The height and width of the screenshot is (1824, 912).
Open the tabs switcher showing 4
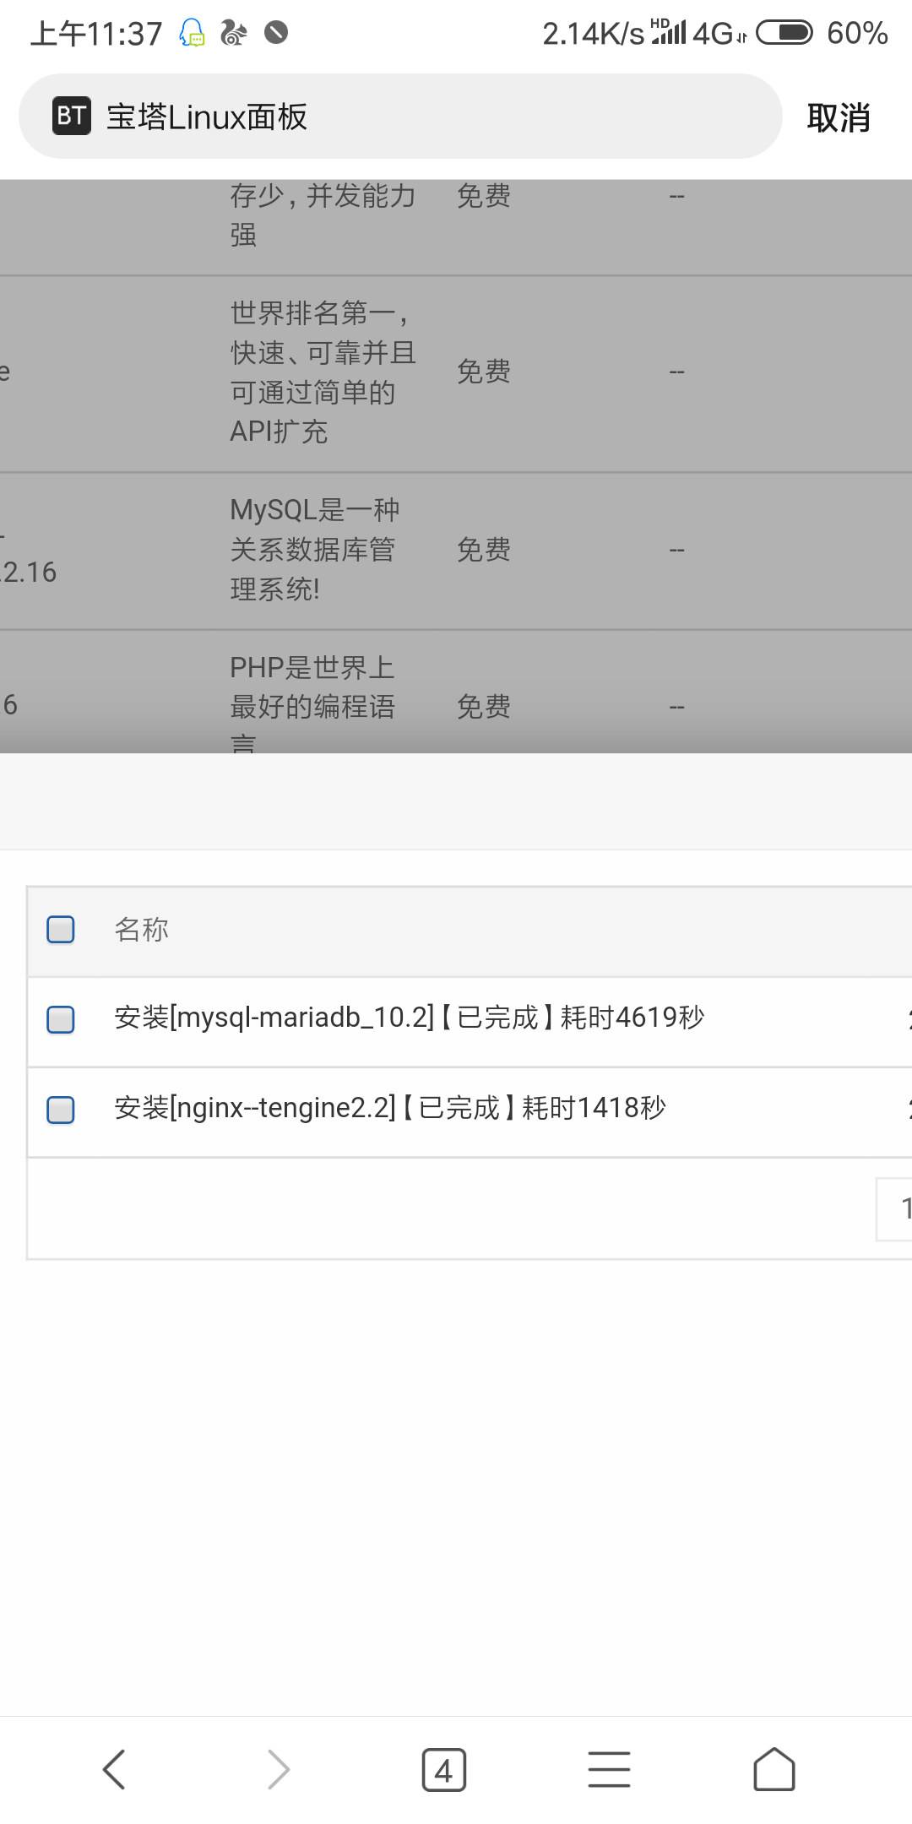tap(444, 1769)
